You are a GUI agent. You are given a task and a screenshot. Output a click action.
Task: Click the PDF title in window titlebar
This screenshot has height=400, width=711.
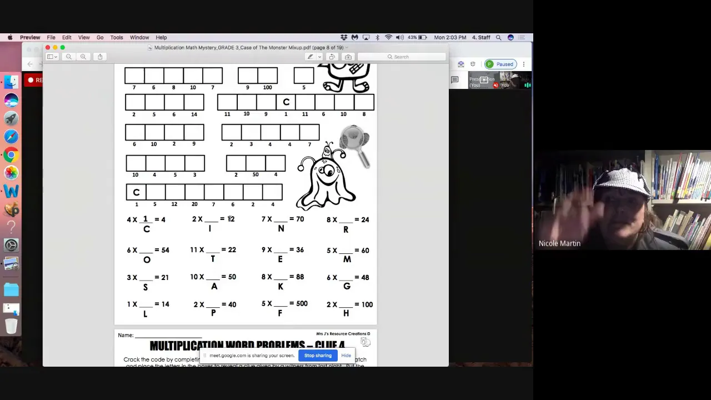[248, 48]
